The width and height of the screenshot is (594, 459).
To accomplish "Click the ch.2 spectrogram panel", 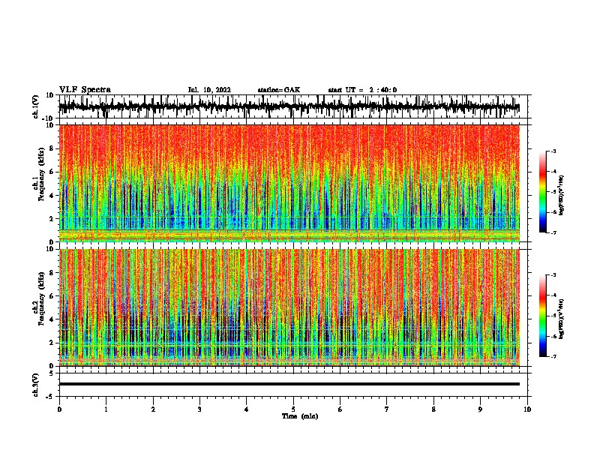I will pos(289,307).
